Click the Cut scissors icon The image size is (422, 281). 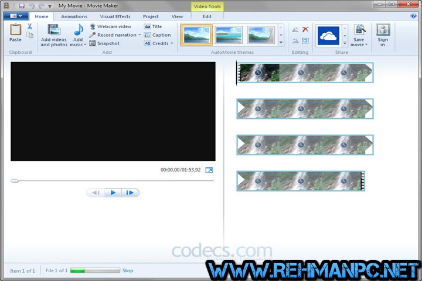tap(30, 26)
